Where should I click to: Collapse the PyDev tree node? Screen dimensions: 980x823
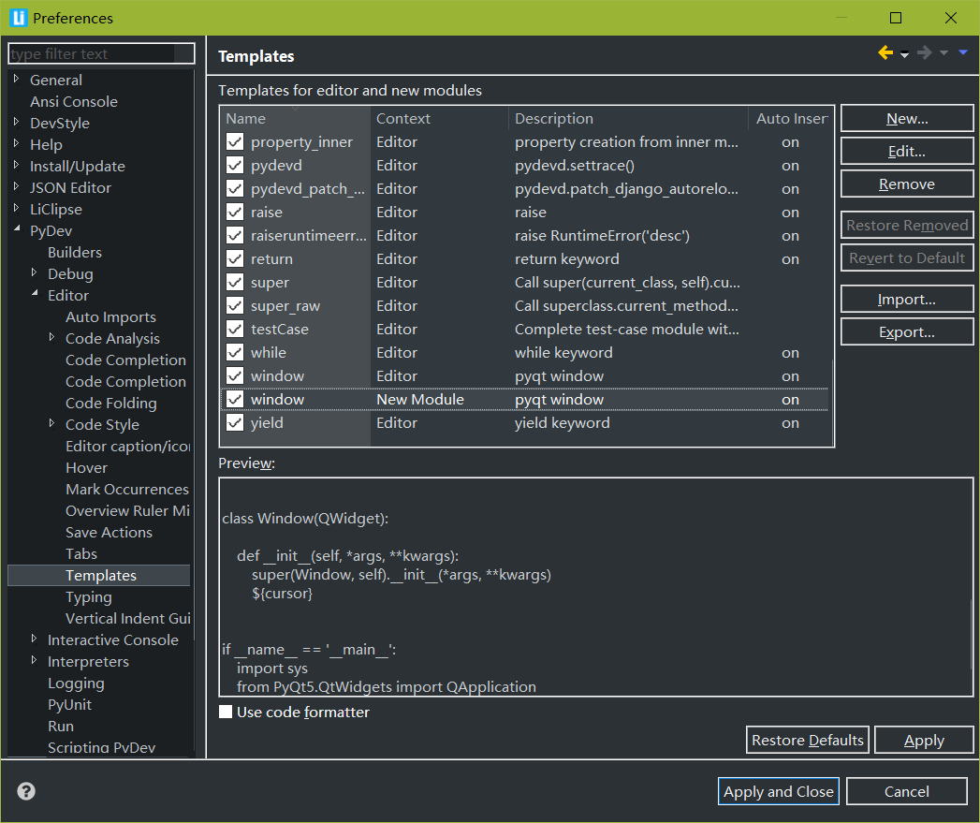pos(17,229)
